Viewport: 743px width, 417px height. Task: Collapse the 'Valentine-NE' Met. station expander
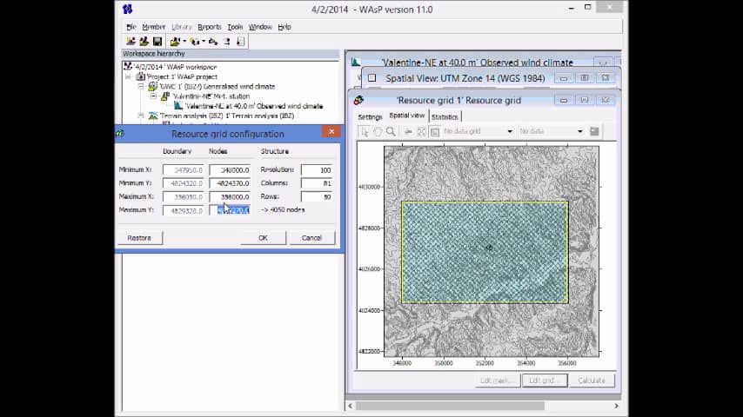153,96
